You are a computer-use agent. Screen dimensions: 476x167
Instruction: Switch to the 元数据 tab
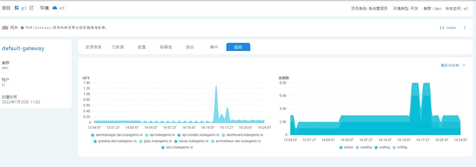(118, 47)
